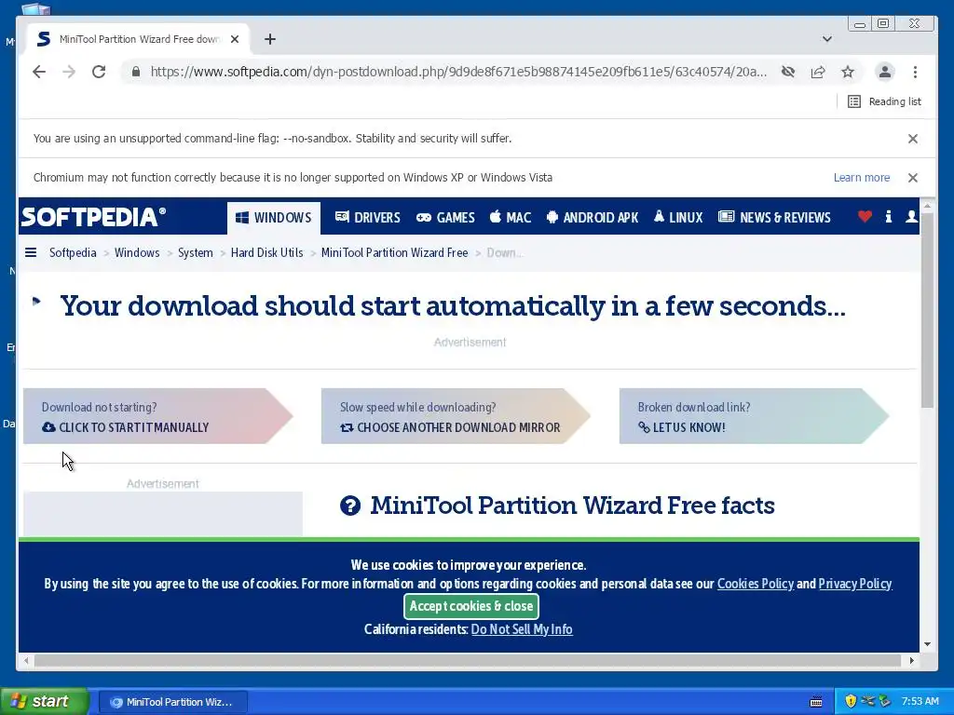Accept cookies & close banner
Image resolution: width=954 pixels, height=715 pixels.
click(x=470, y=606)
